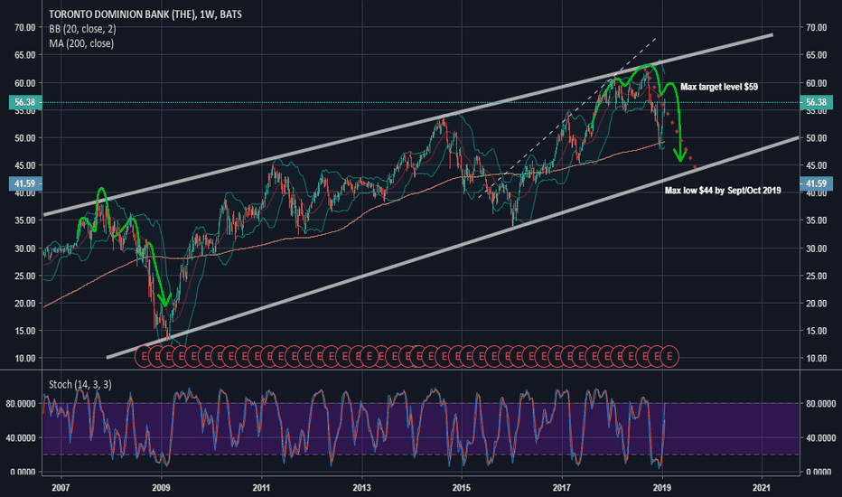Image resolution: width=842 pixels, height=497 pixels.
Task: Click the blue 41.59 price tag on left axis
Action: click(x=25, y=183)
